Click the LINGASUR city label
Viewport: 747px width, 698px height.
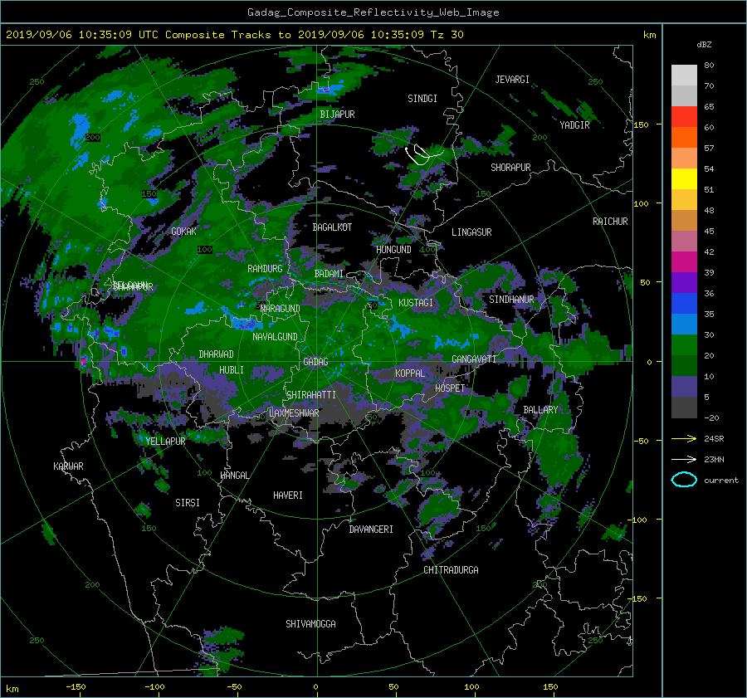pos(471,232)
